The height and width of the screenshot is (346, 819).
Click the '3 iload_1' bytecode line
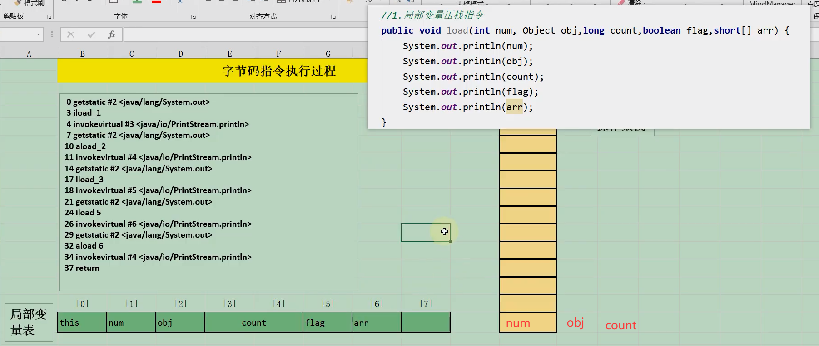tap(84, 113)
